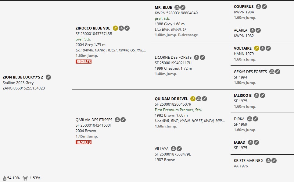This screenshot has height=182, width=294.
Task: Open the Dirka horse name link
Action: pyautogui.click(x=239, y=119)
